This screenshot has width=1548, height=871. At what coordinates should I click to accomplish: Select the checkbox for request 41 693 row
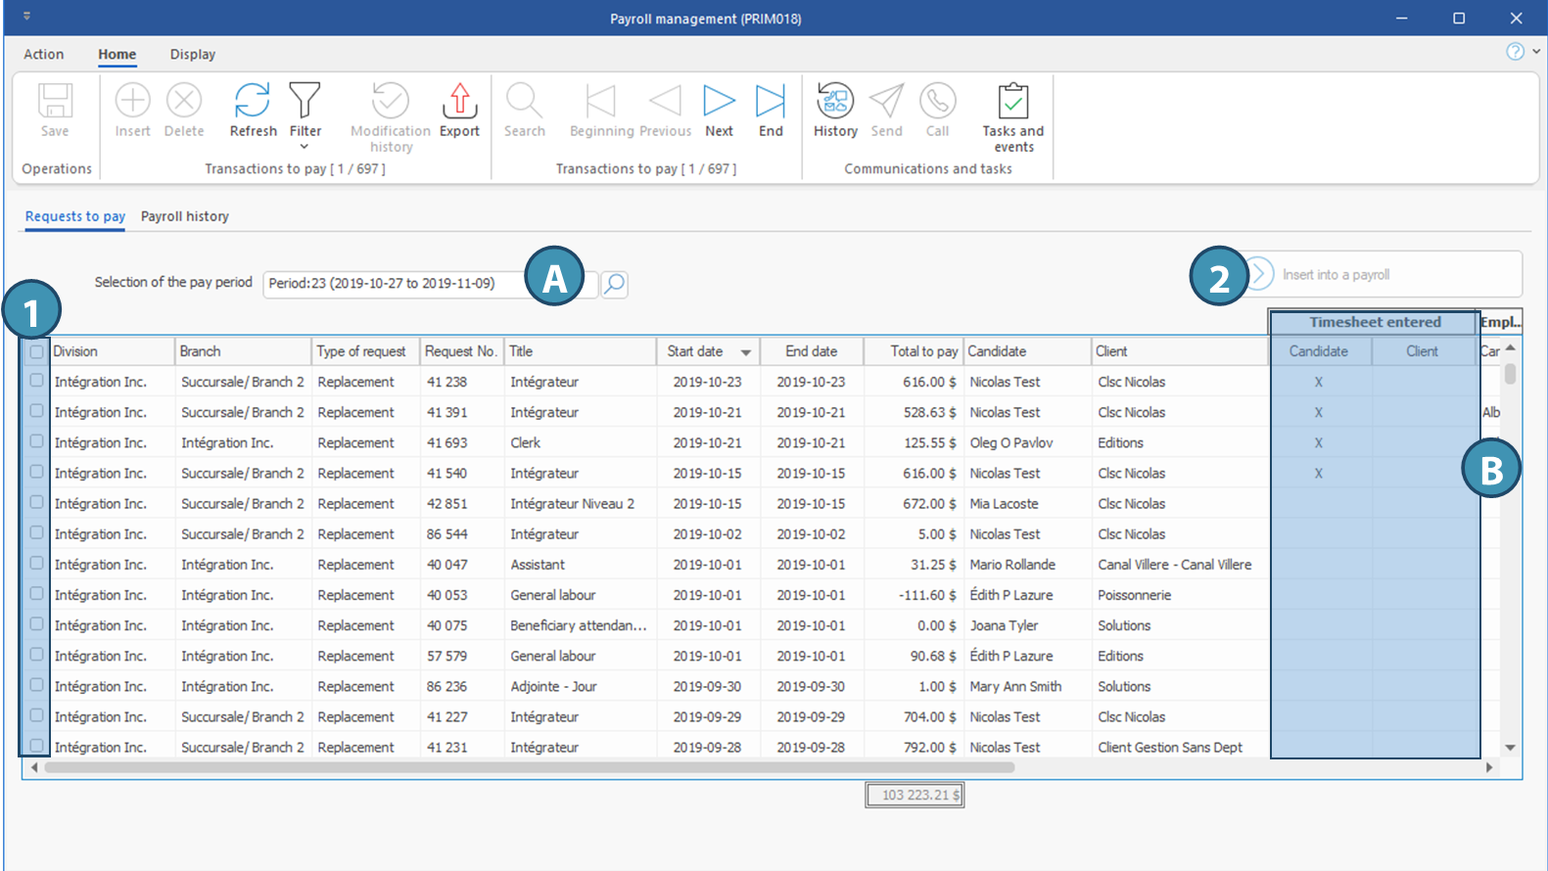(x=36, y=441)
